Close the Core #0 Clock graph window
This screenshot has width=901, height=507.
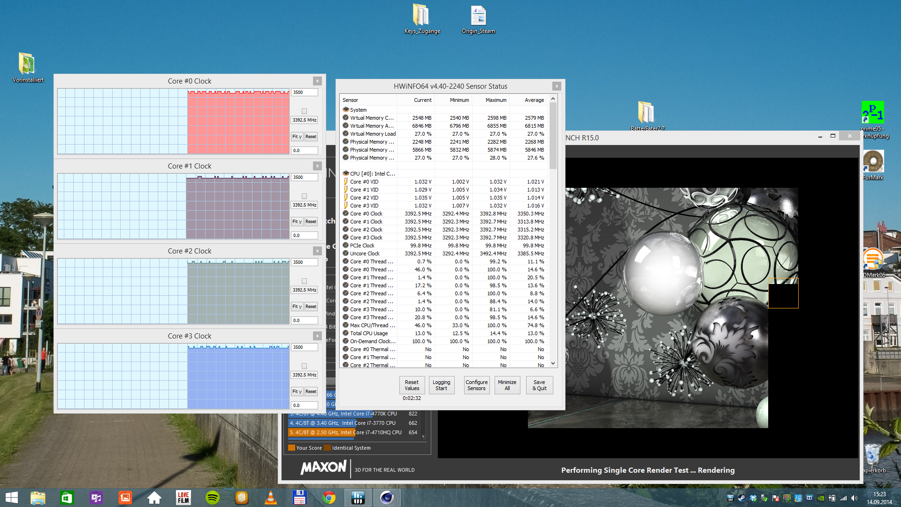(317, 81)
